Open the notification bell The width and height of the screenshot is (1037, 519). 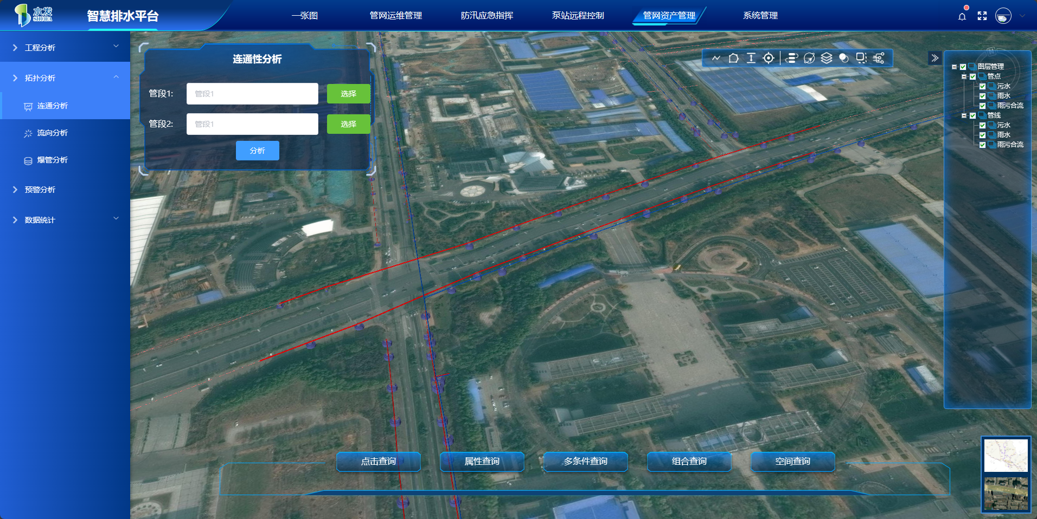(962, 16)
